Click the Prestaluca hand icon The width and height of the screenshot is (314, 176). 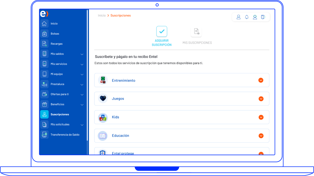44,84
